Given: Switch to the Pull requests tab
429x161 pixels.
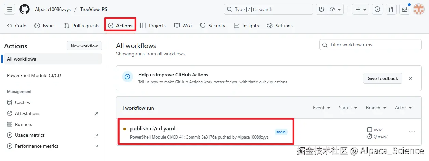Looking at the screenshot, I should click(82, 26).
